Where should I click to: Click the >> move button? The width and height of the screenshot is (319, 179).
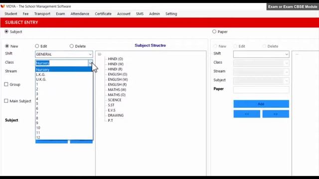click(x=276, y=114)
